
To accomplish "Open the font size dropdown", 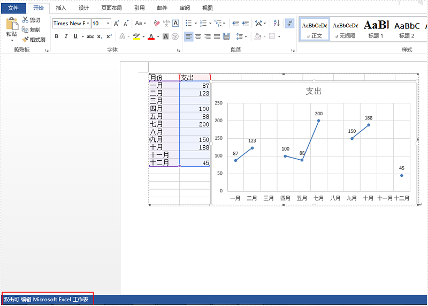I will tap(108, 24).
